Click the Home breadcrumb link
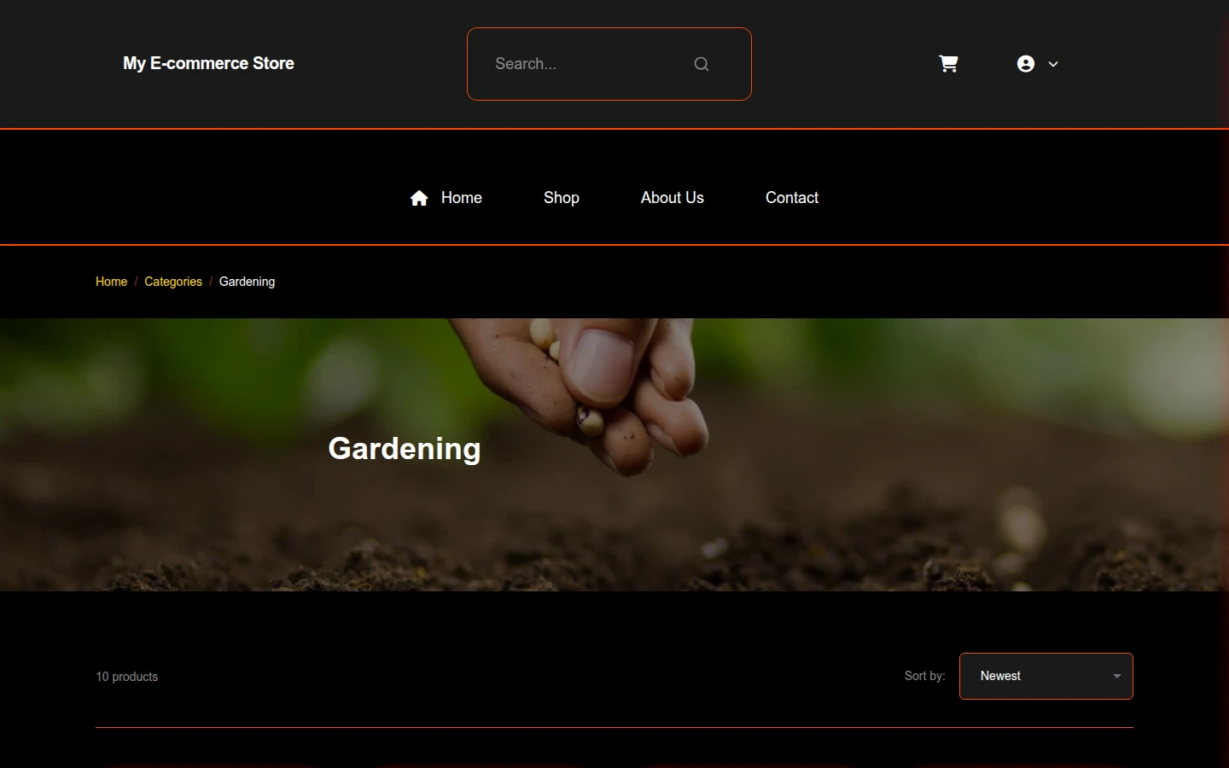This screenshot has width=1229, height=768. pos(111,282)
